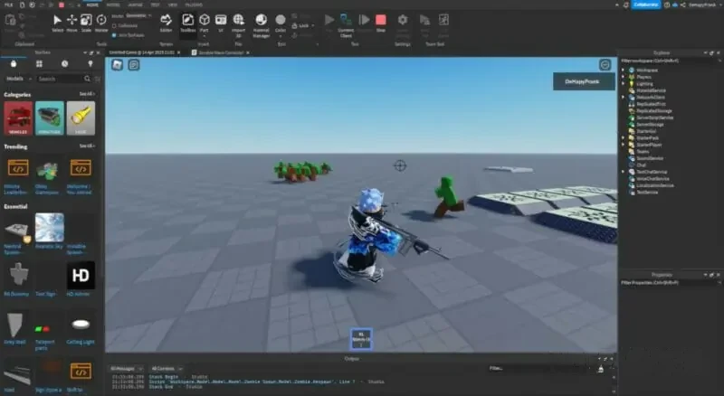Open the Toolbox recent clock tab
724x396 pixels.
pos(64,63)
